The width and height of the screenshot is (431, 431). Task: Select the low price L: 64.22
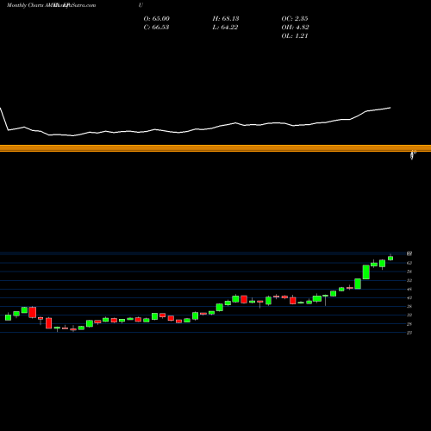pos(225,28)
